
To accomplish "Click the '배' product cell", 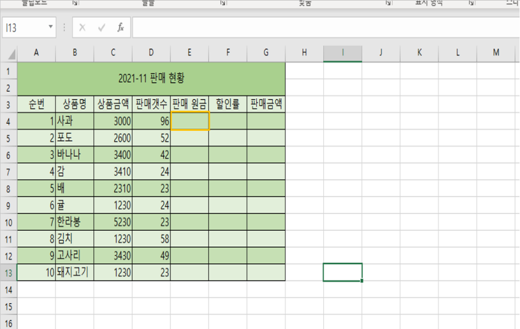I will [x=75, y=188].
